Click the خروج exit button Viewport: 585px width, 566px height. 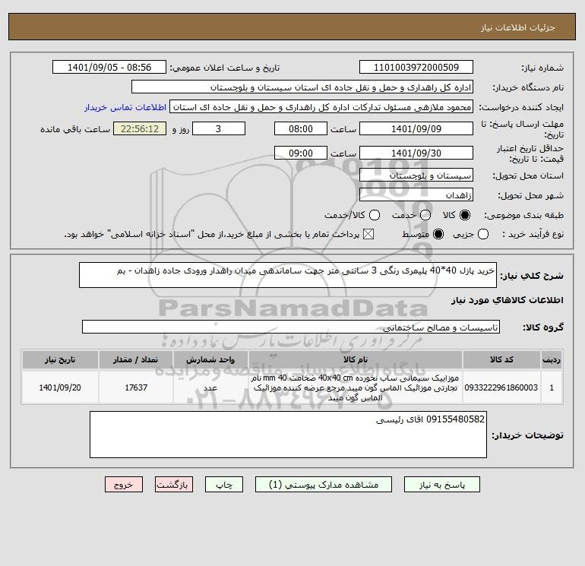point(124,485)
